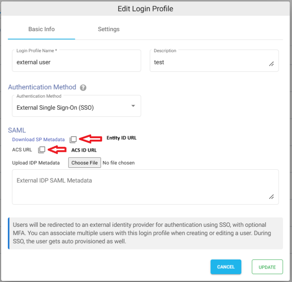Copy the Entity ID URL icon
This screenshot has height=282, width=292.
click(x=73, y=139)
